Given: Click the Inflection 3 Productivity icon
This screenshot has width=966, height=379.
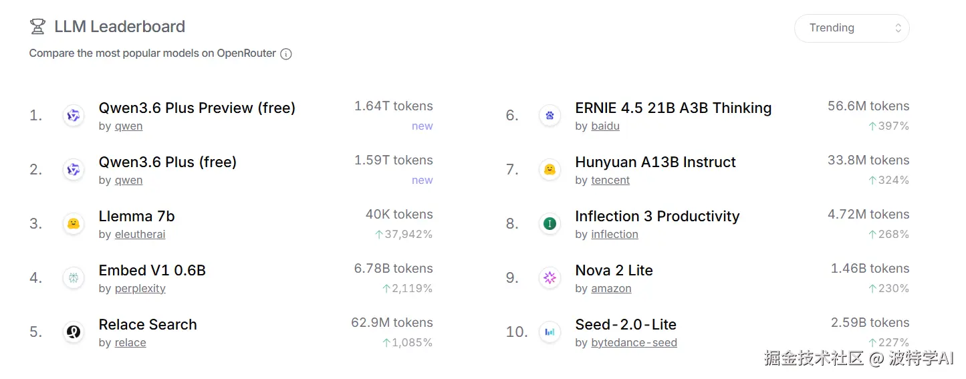Looking at the screenshot, I should point(550,224).
